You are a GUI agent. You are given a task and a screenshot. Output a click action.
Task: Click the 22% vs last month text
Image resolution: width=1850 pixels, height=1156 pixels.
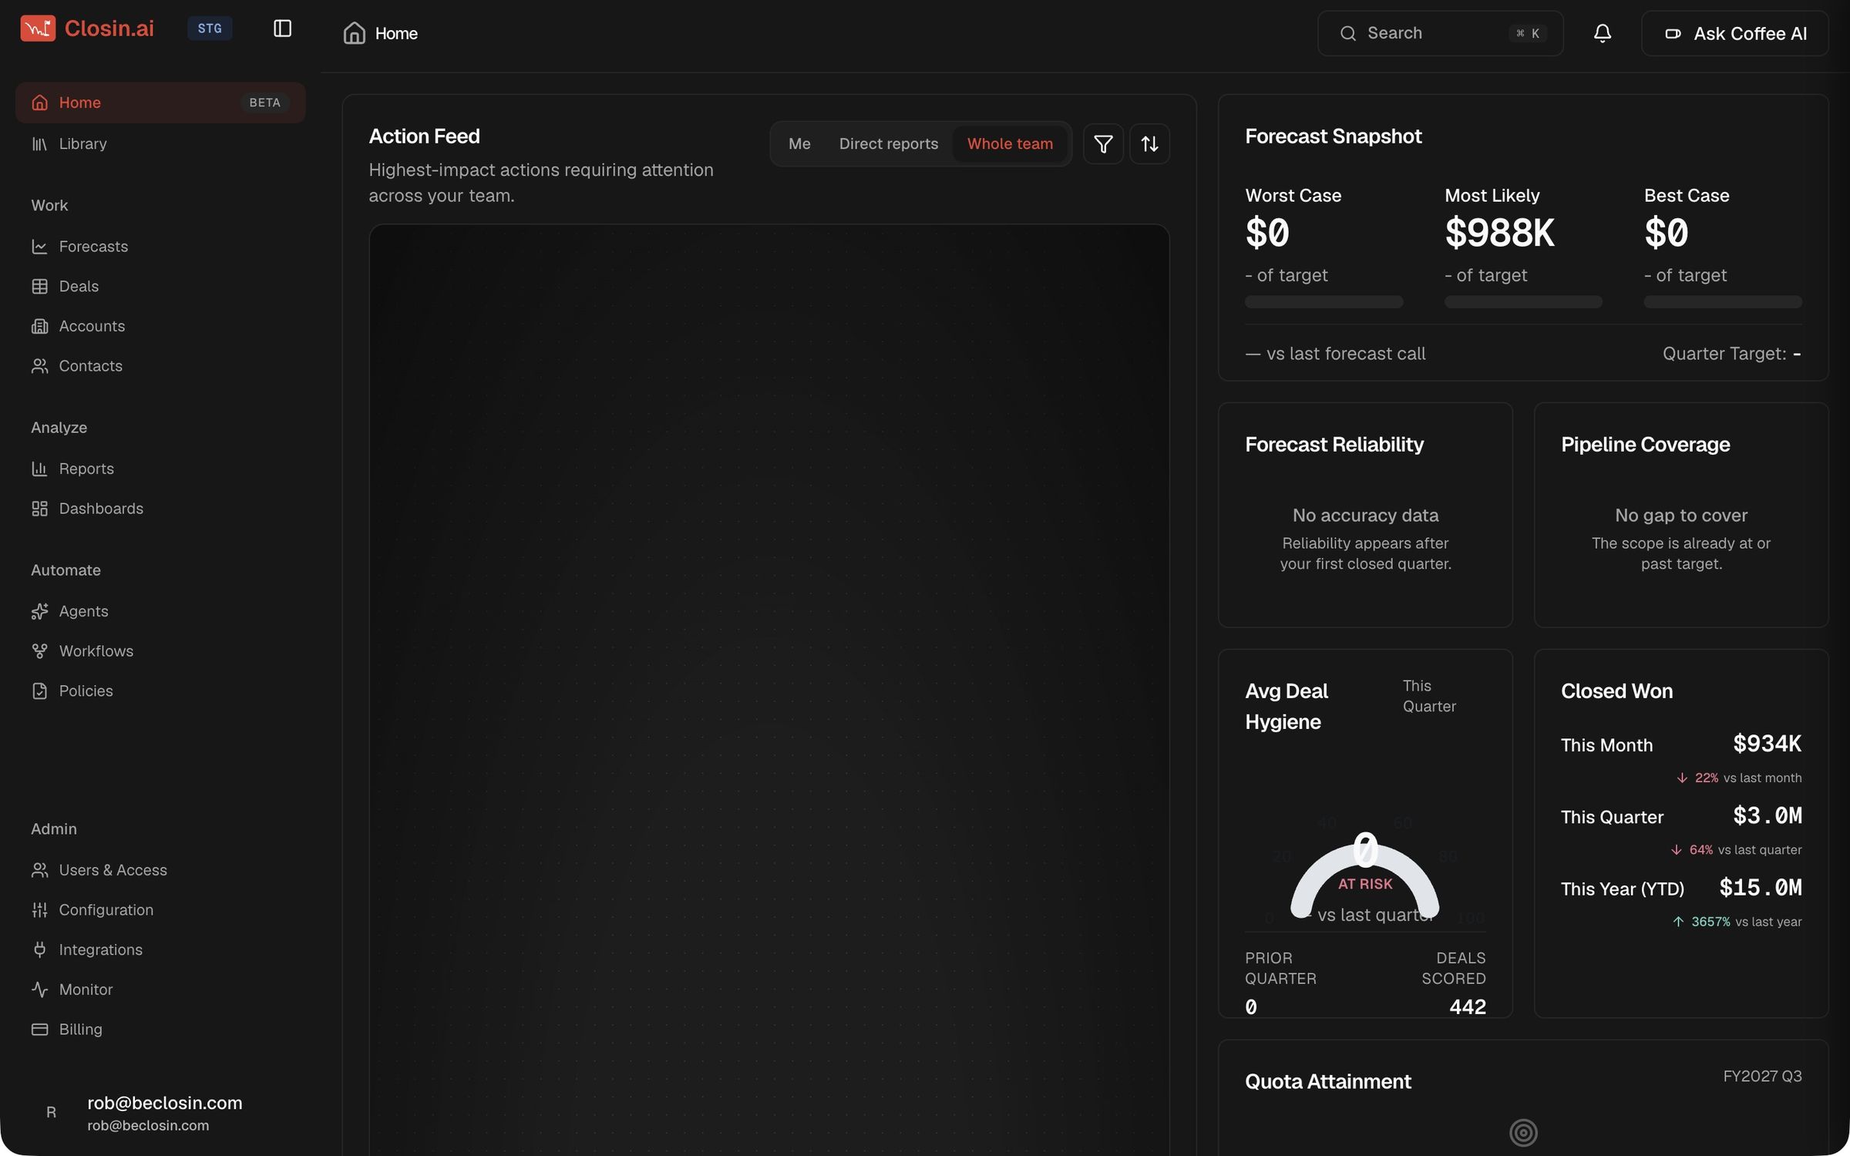click(1739, 778)
